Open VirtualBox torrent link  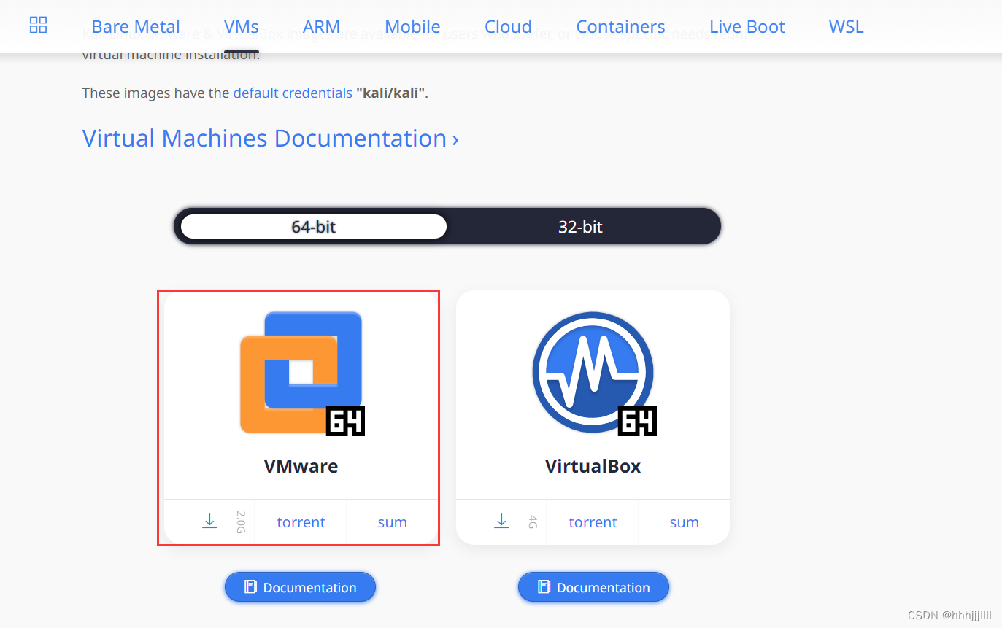[x=593, y=522]
